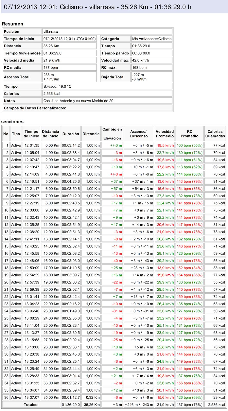Click the 'RC Promedio' column header
Viewport: 228px width, 411px height.
pos(190,134)
